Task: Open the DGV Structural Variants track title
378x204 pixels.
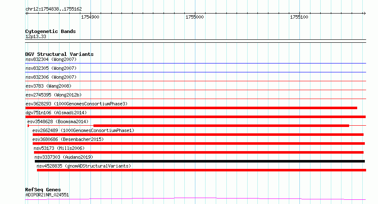Action: [59, 54]
